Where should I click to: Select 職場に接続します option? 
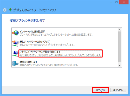point(28,62)
